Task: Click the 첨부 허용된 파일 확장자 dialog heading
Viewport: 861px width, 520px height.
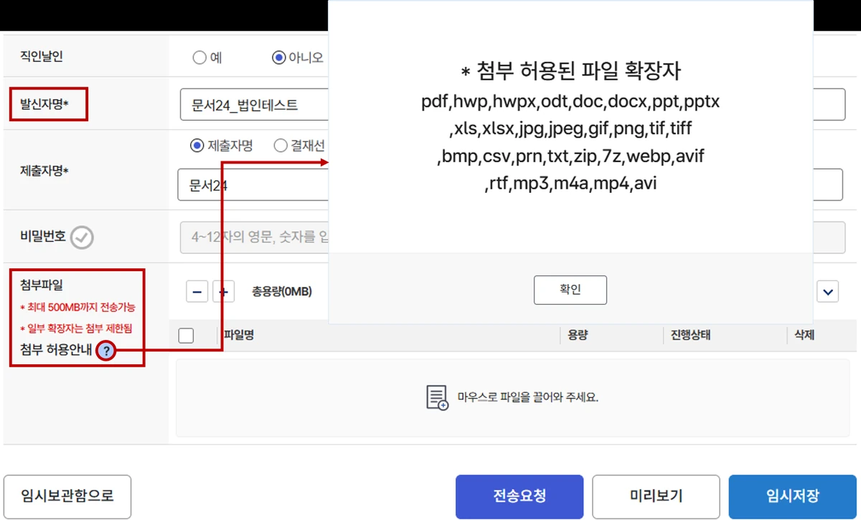Action: (570, 71)
